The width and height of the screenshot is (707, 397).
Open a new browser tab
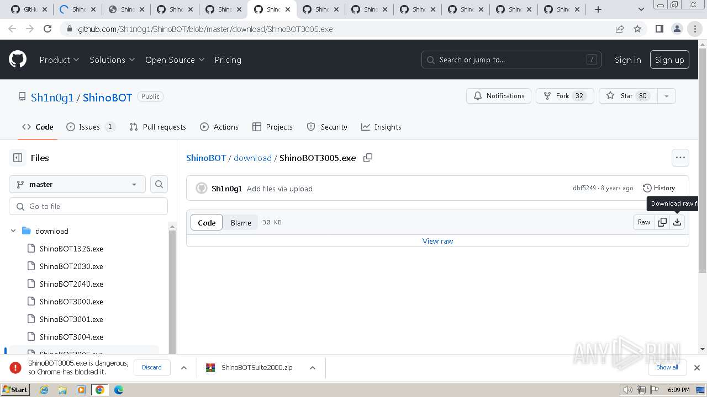(598, 9)
